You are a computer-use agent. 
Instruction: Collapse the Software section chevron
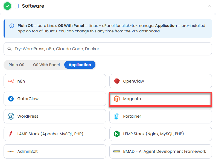tap(209, 6)
